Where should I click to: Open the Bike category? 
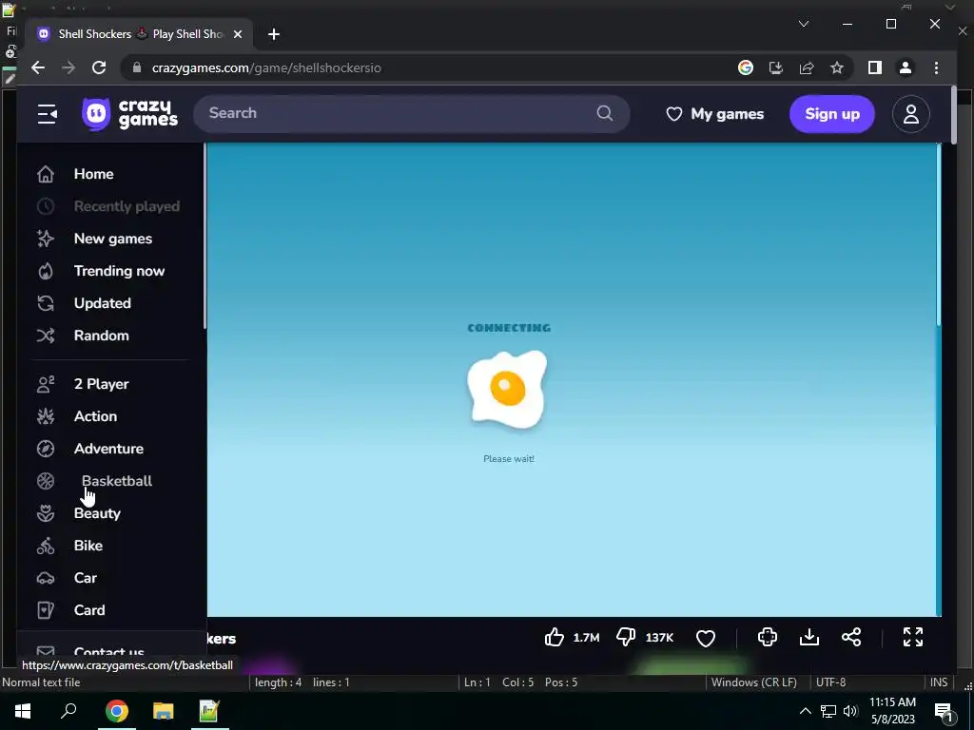(x=88, y=545)
